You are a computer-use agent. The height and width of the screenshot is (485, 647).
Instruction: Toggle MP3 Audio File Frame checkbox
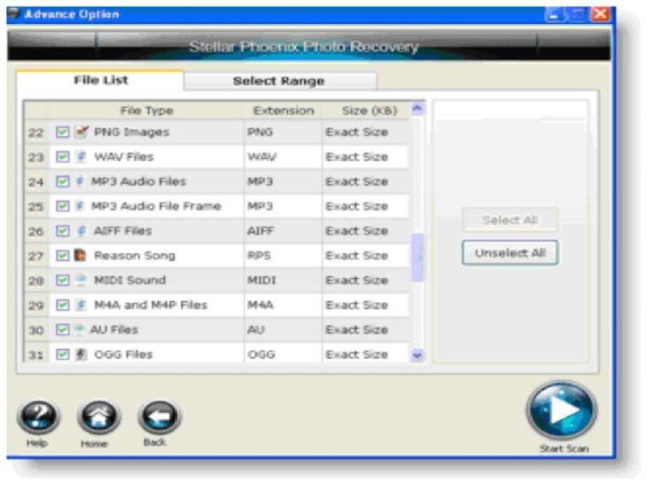(62, 206)
